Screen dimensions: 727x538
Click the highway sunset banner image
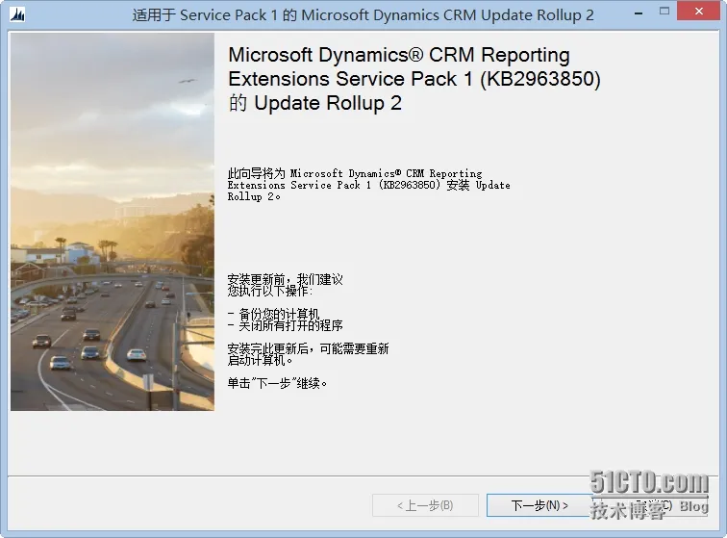point(113,221)
